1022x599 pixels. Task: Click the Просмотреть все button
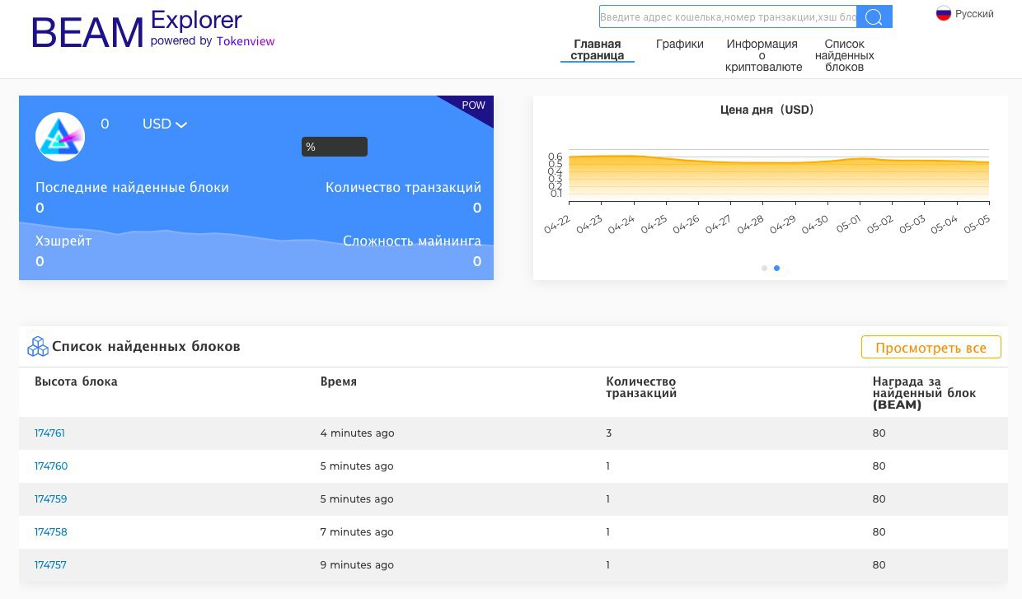931,348
